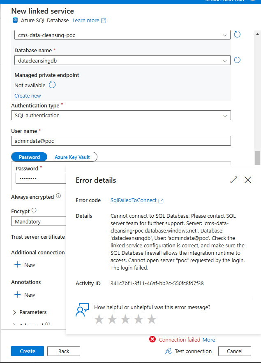
Task: Rate error message two stars
Action: tap(112, 319)
